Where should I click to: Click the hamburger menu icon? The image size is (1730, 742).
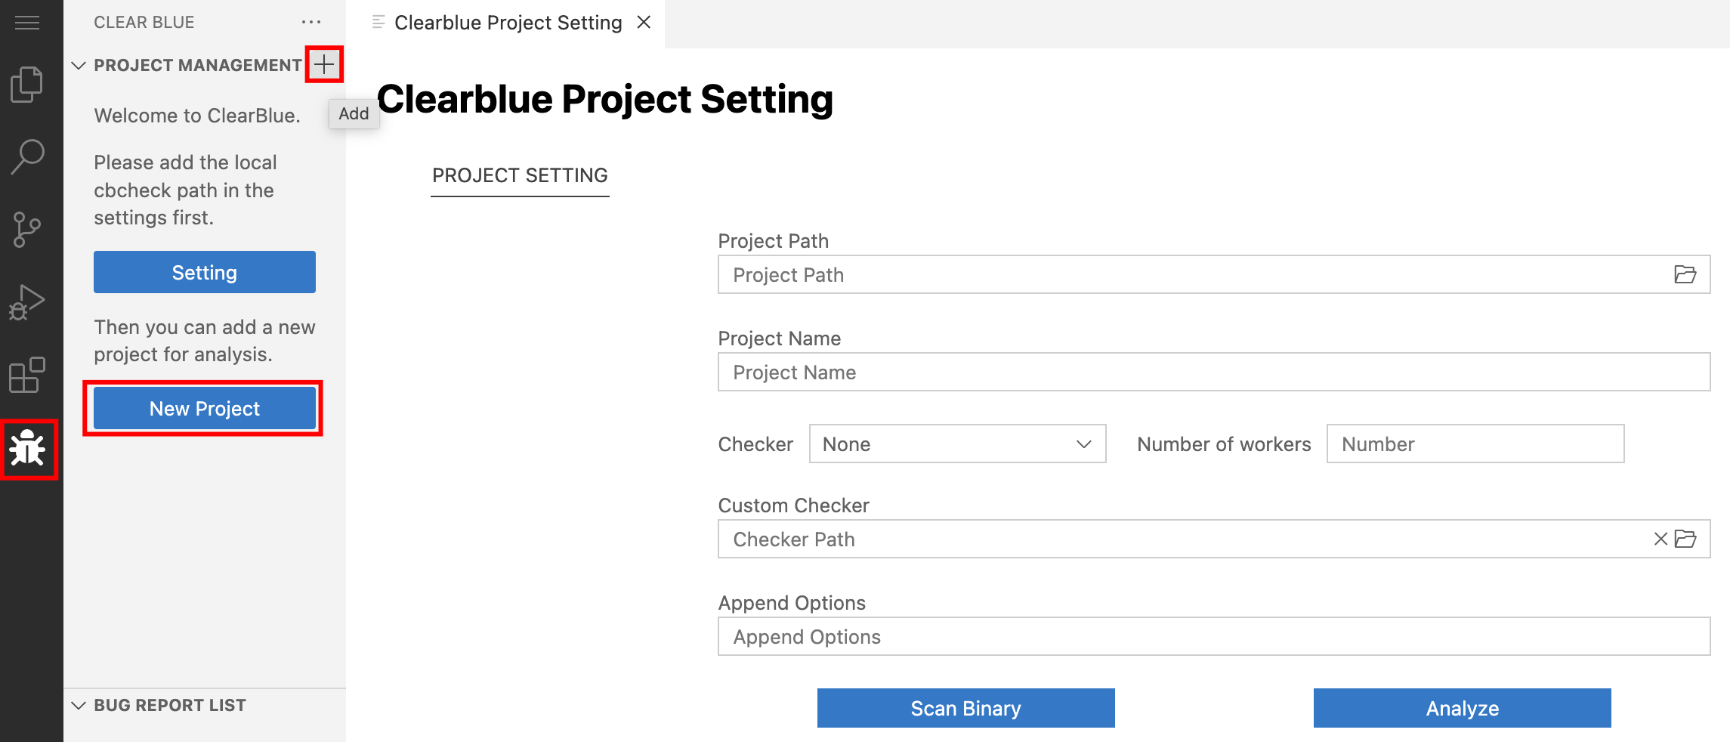point(27,23)
